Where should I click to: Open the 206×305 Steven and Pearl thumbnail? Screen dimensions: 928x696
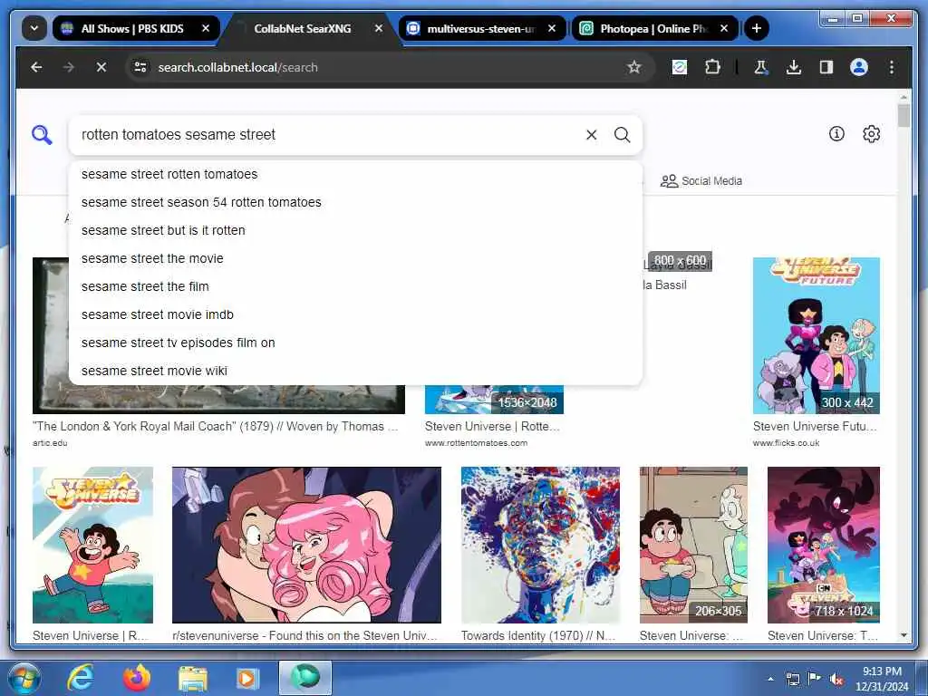click(693, 545)
